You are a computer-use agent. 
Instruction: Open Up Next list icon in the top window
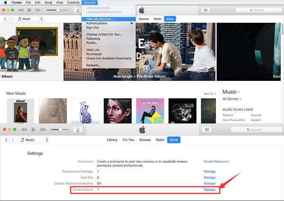pyautogui.click(x=205, y=10)
